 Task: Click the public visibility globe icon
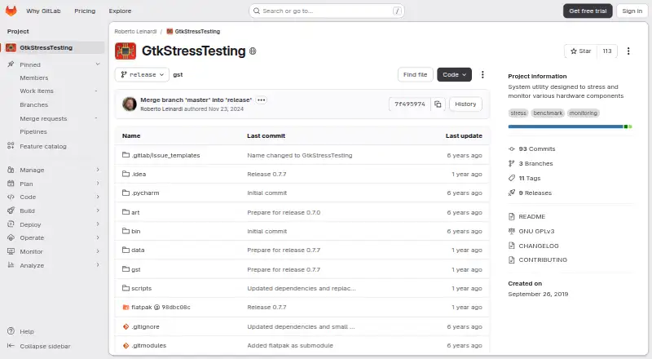[x=253, y=51]
